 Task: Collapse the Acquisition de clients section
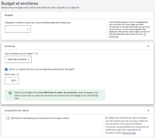click(x=148, y=111)
